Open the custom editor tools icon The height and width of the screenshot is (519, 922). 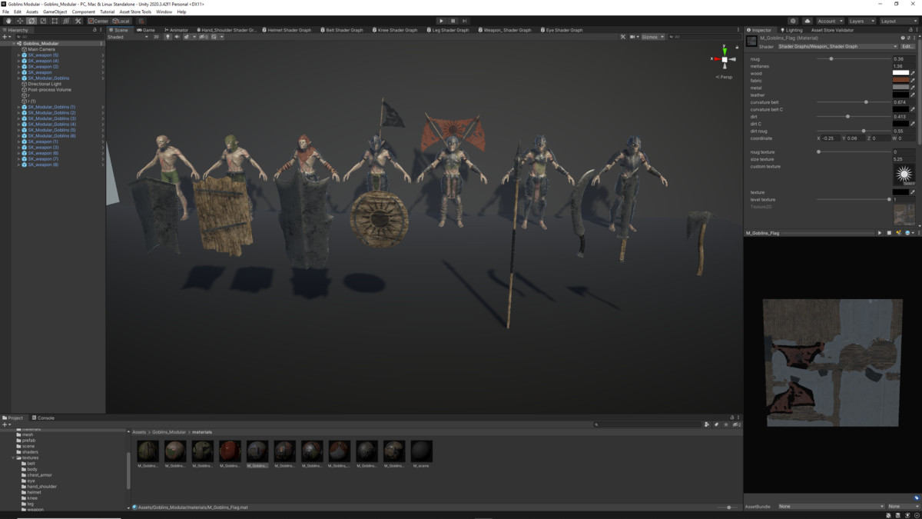coord(78,21)
